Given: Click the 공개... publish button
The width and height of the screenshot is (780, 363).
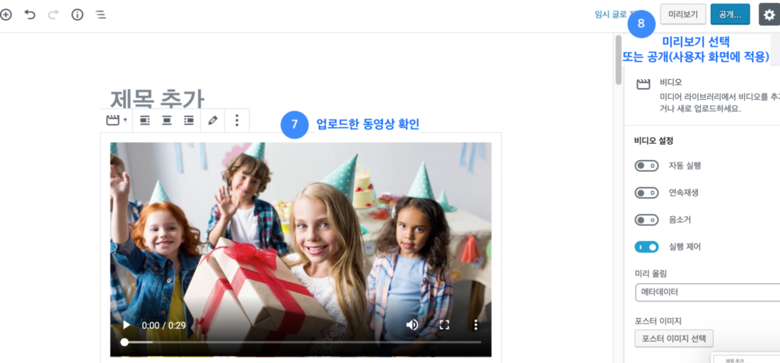Looking at the screenshot, I should click(730, 14).
